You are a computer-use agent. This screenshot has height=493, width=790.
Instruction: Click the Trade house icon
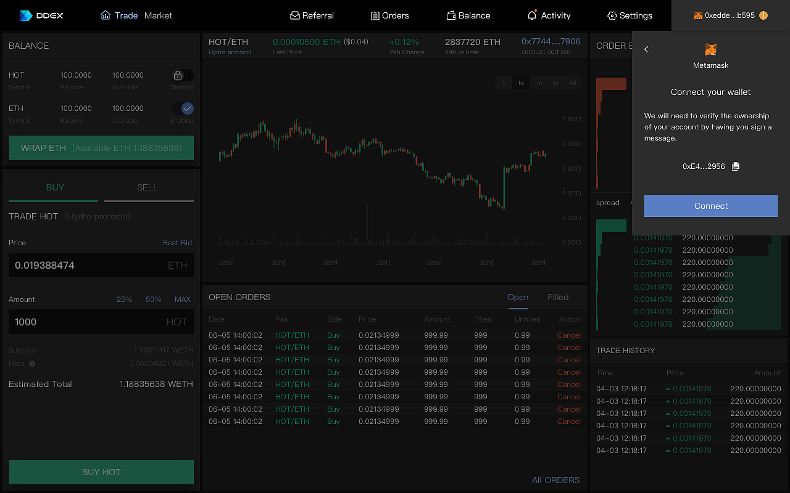[x=106, y=15]
